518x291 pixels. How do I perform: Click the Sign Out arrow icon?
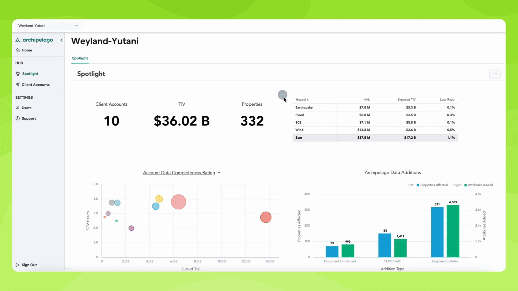(x=18, y=265)
